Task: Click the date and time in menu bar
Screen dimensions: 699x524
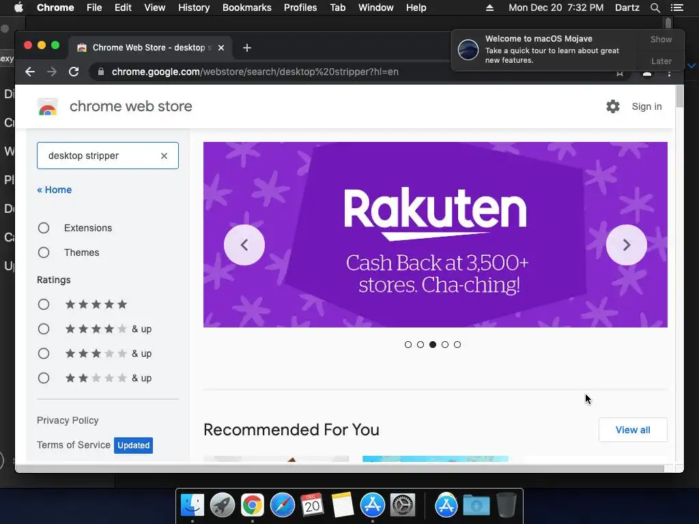Action: (x=556, y=8)
